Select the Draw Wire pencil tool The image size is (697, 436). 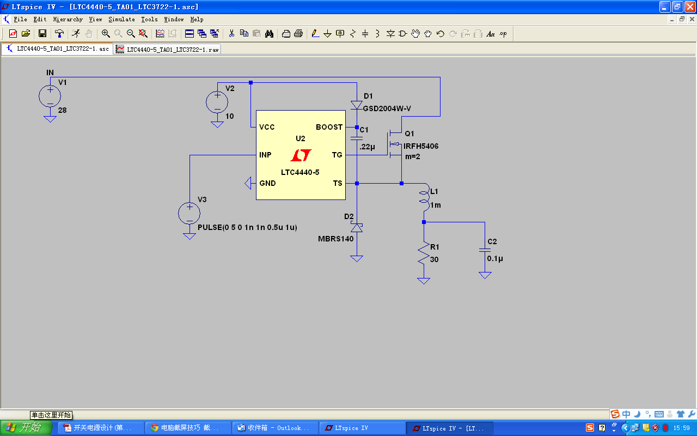coord(315,34)
